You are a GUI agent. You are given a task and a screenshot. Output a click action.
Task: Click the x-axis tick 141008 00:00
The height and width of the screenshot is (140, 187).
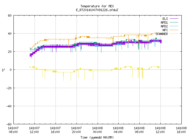tap(97, 130)
